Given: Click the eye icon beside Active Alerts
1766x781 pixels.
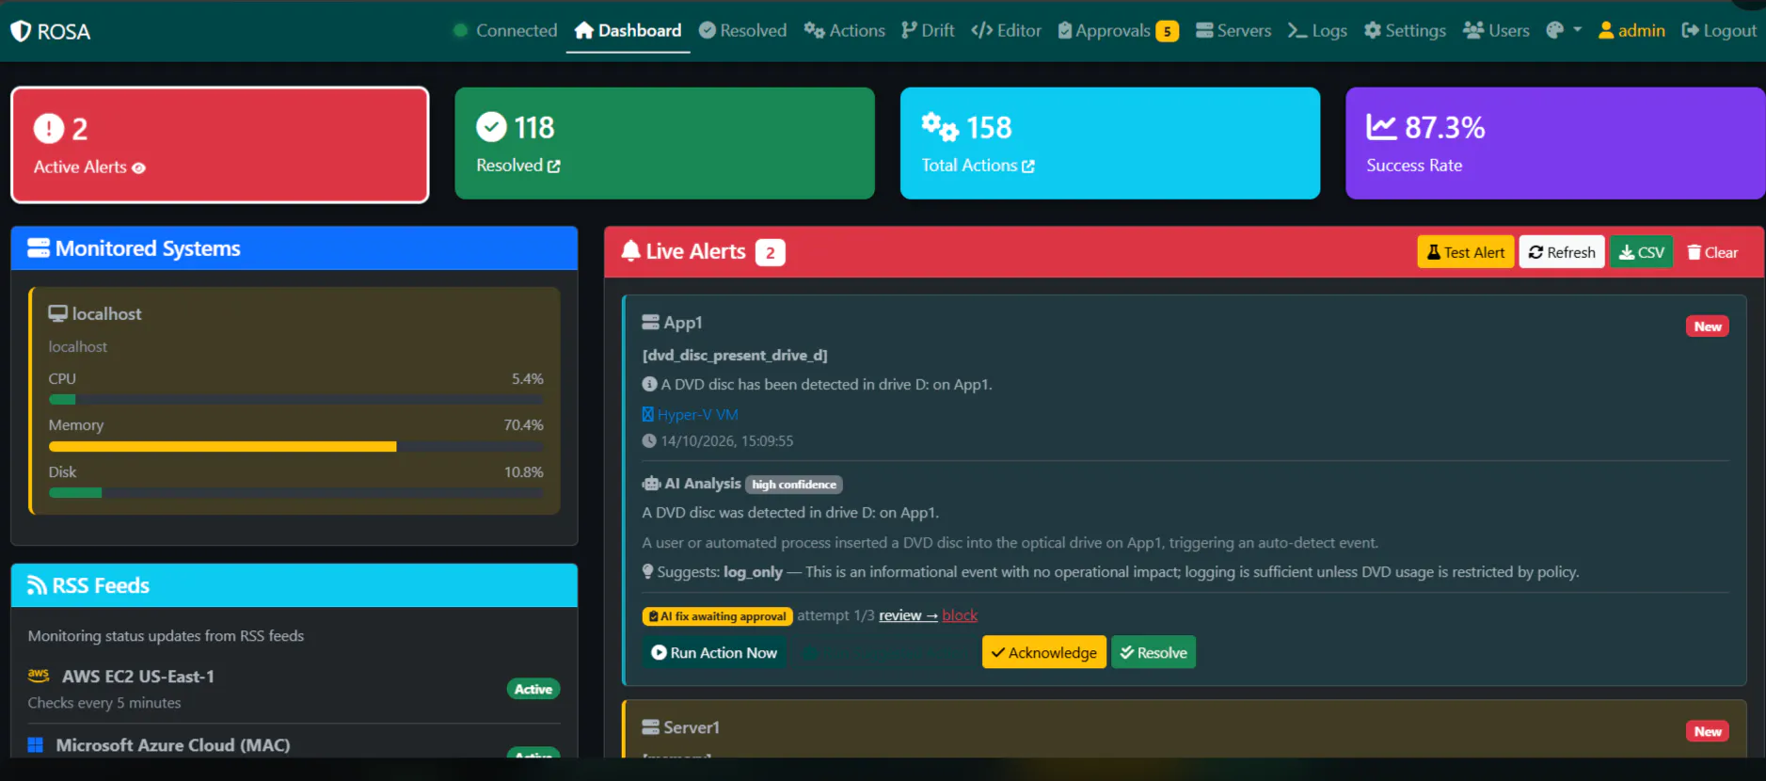Looking at the screenshot, I should tap(139, 168).
